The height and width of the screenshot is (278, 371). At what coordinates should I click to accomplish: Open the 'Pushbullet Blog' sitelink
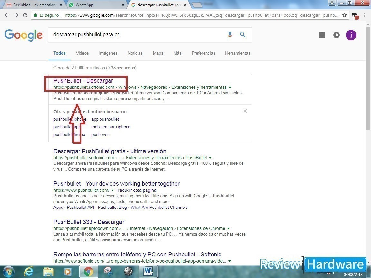tap(112, 208)
